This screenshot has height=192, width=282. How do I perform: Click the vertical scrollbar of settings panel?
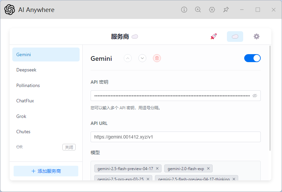[x=270, y=98]
